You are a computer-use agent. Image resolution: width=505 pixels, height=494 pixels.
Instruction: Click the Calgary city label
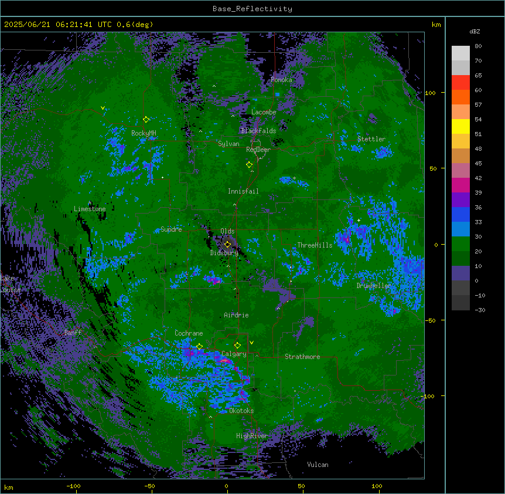point(234,354)
